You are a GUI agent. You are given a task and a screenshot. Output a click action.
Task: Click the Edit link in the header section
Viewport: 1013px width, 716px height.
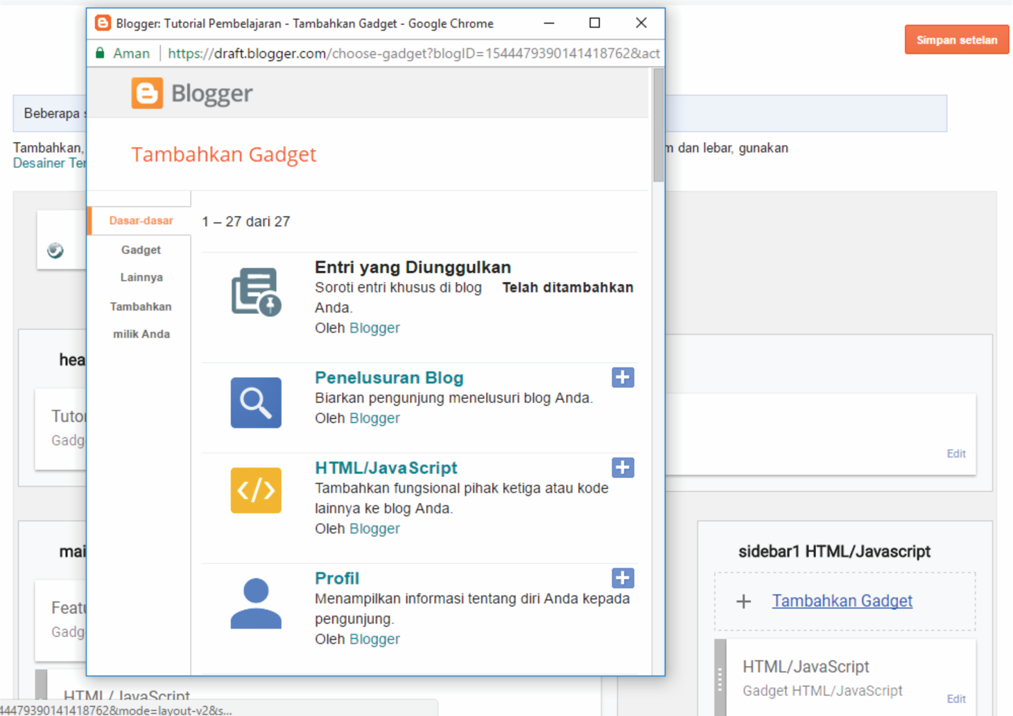tap(956, 453)
